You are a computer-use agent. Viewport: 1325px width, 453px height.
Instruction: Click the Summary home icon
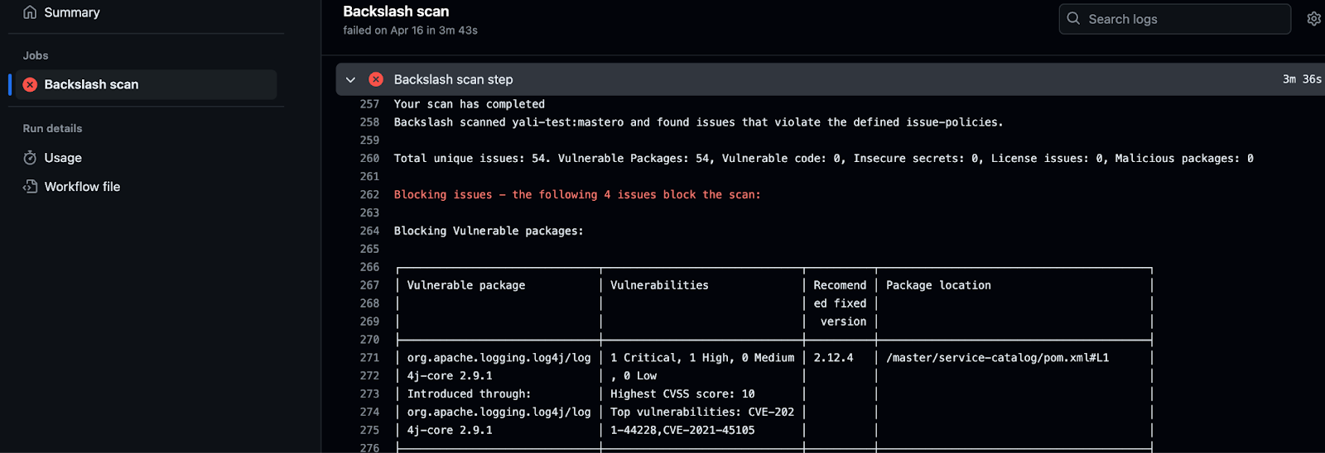click(x=30, y=12)
